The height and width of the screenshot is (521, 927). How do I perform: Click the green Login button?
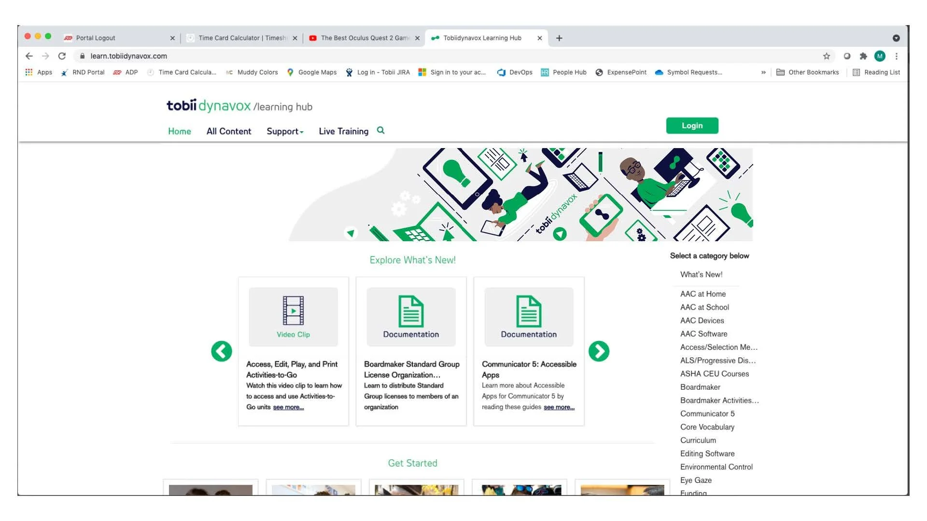(x=692, y=125)
